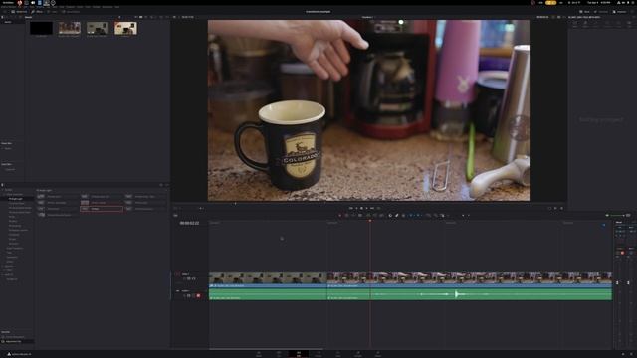Toggle the Sound Library panel button
The width and height of the screenshot is (637, 358).
(x=71, y=12)
